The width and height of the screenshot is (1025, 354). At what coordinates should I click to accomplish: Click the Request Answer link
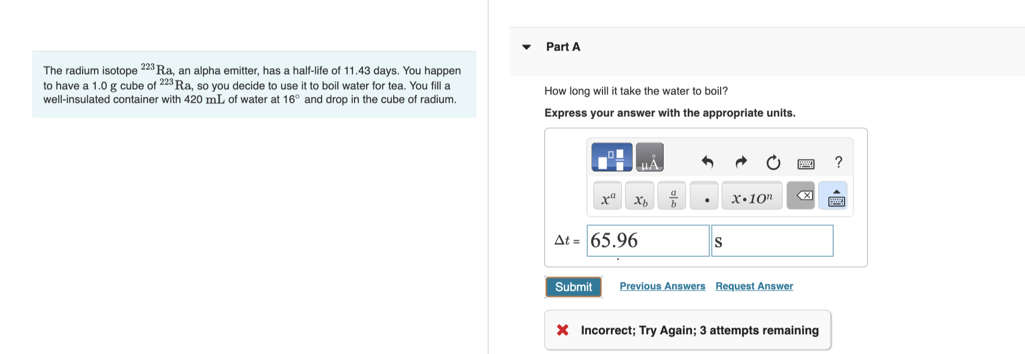point(754,286)
